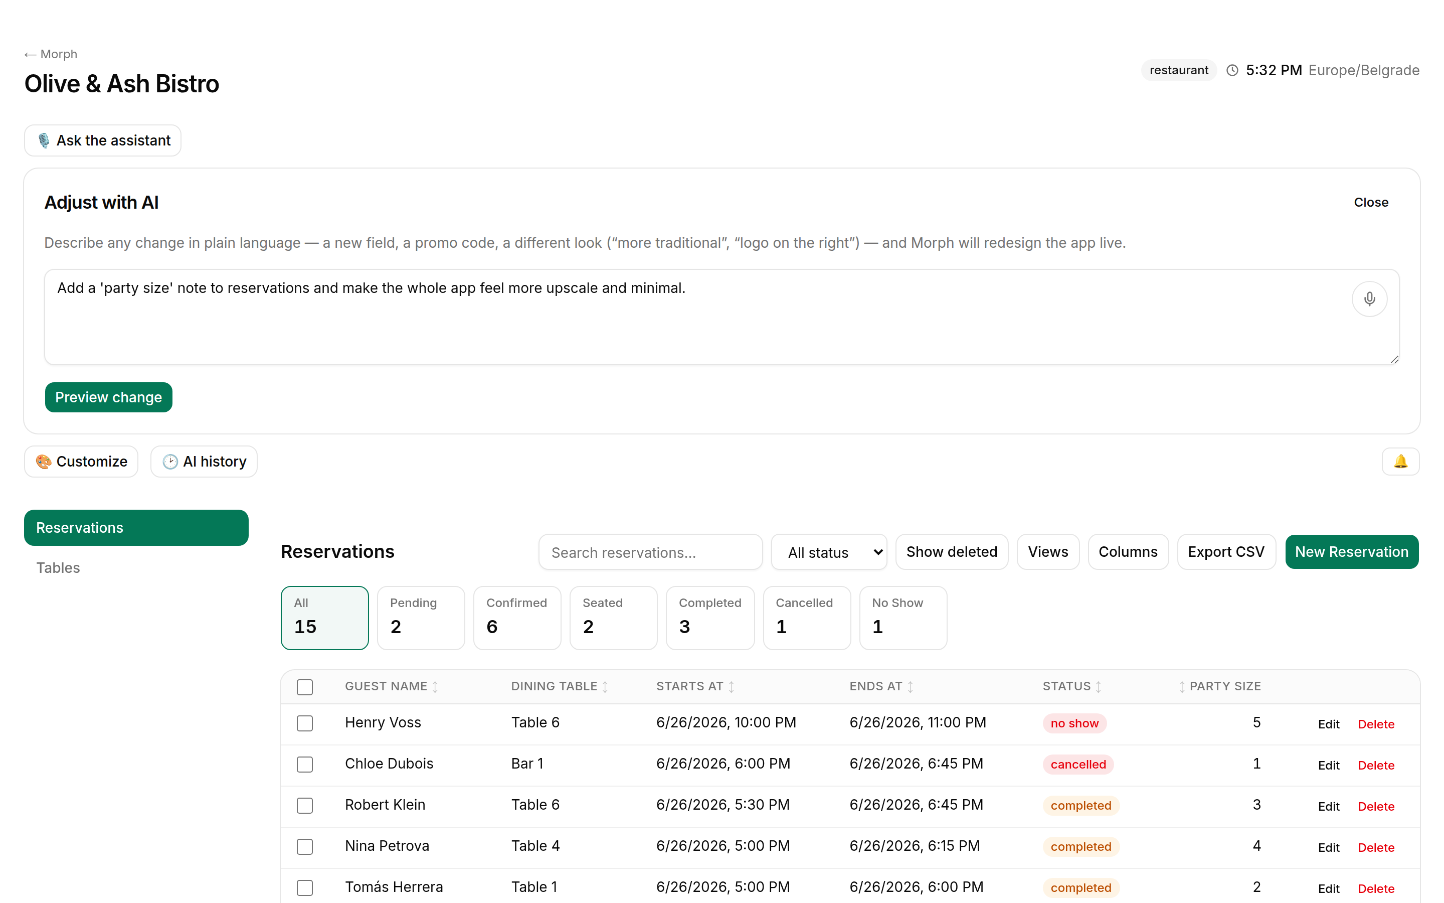Click 'Bar 1' dining table cell

click(527, 764)
